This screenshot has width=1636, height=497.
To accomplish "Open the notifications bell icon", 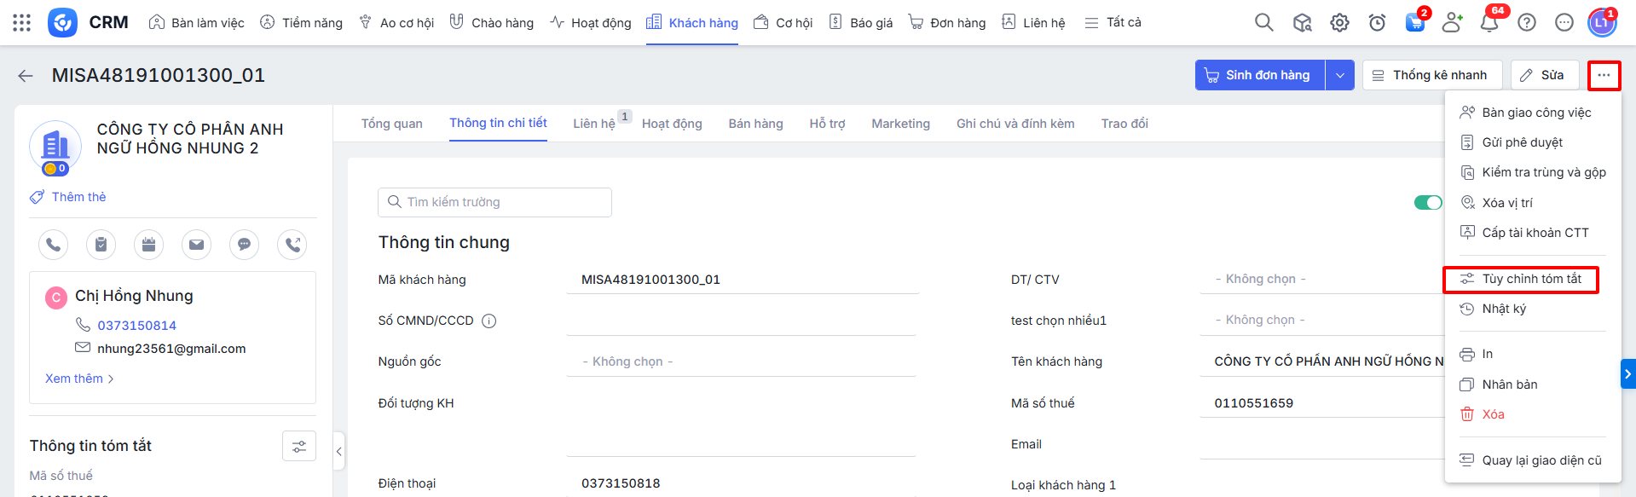I will pyautogui.click(x=1489, y=23).
